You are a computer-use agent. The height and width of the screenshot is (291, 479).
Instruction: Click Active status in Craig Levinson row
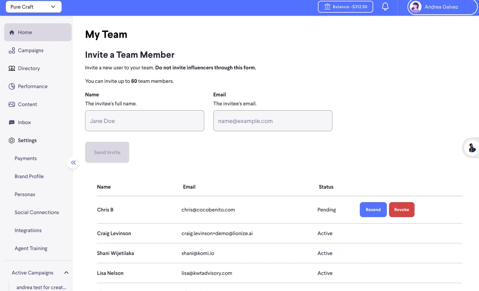325,234
